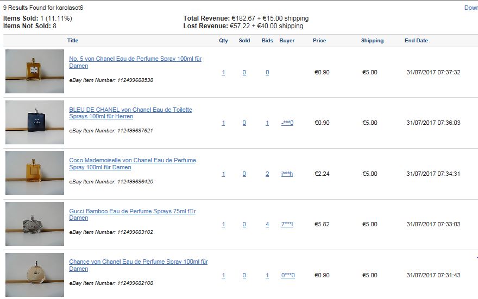Click end date 31/07/2017 07:31:43
Image resolution: width=478 pixels, height=299 pixels.
[x=433, y=275]
